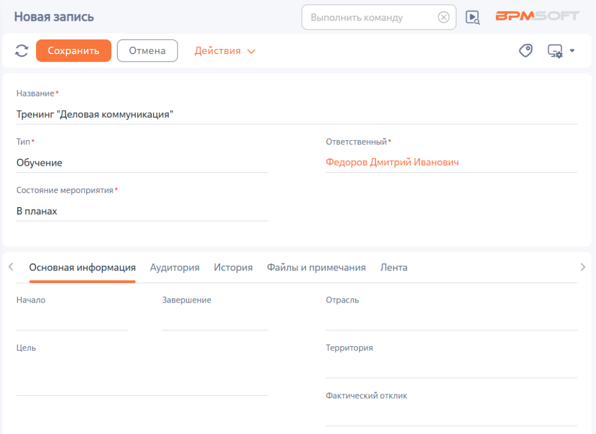
Task: Expand arrow next to view settings
Action: click(x=572, y=51)
